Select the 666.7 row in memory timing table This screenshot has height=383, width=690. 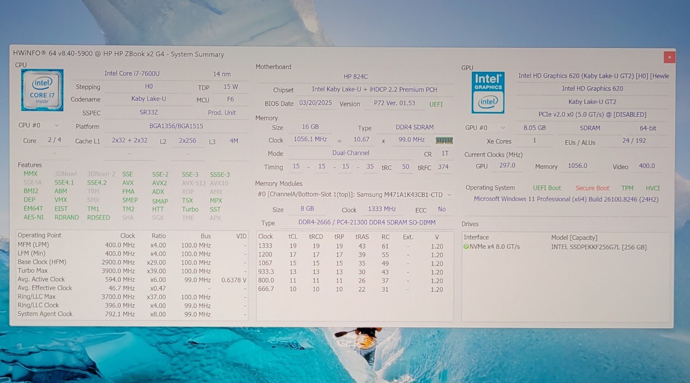354,289
